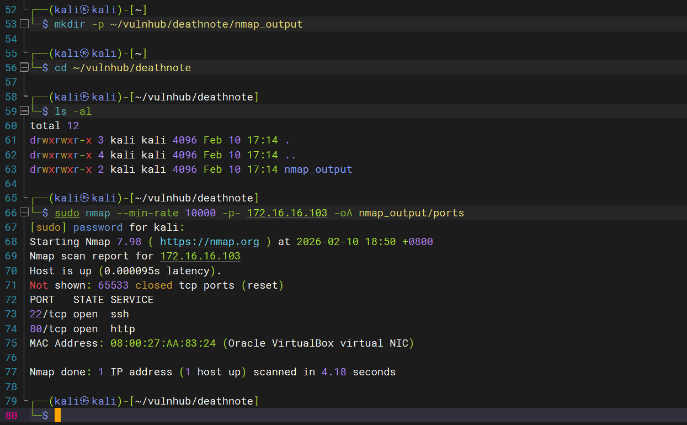Click the underlined sudo command word
This screenshot has height=425, width=687.
[x=67, y=213]
